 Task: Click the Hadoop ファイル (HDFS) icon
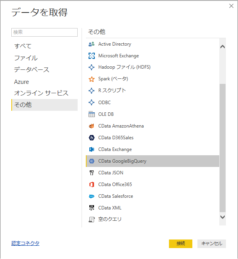[x=91, y=67]
